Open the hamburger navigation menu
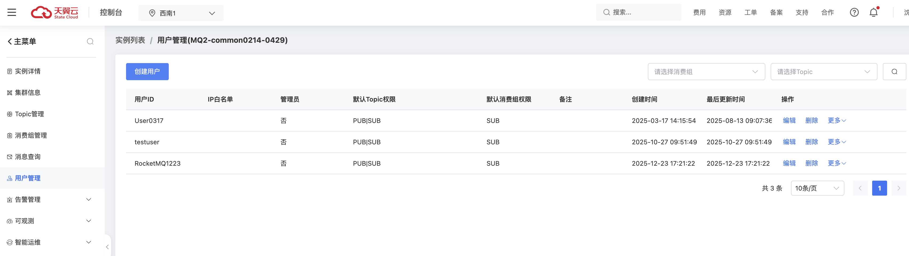 point(12,13)
